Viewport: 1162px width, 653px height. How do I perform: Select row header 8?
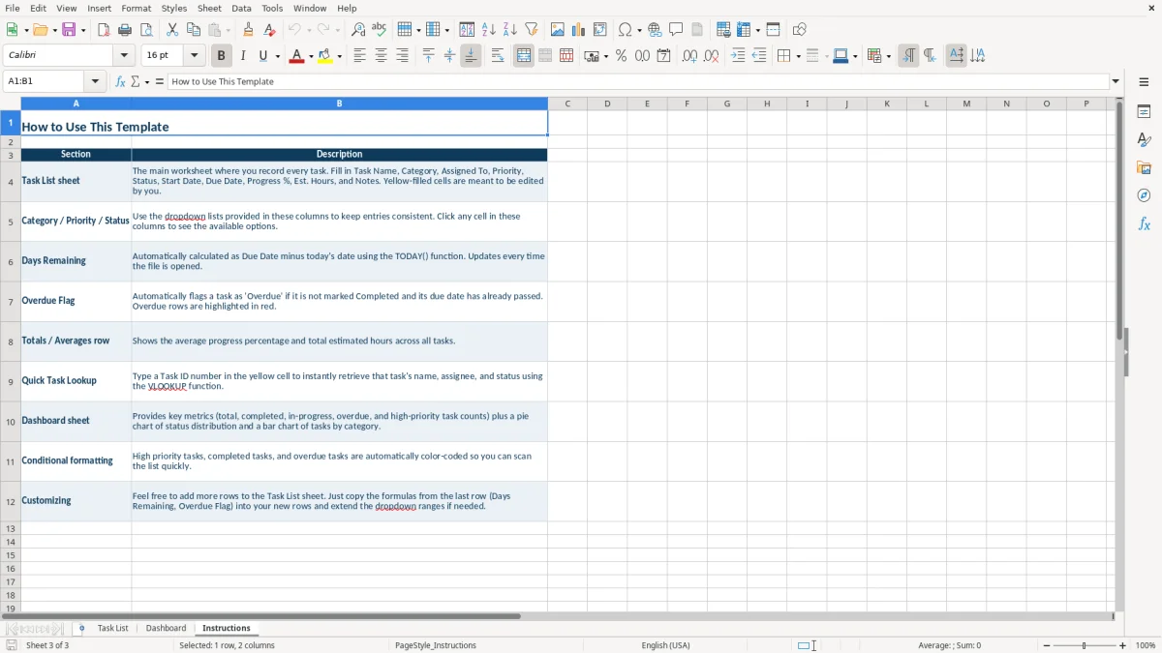point(11,341)
